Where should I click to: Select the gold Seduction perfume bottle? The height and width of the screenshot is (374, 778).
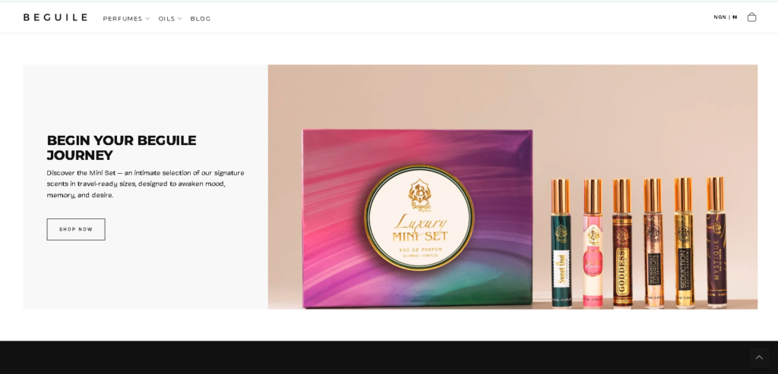pyautogui.click(x=684, y=243)
